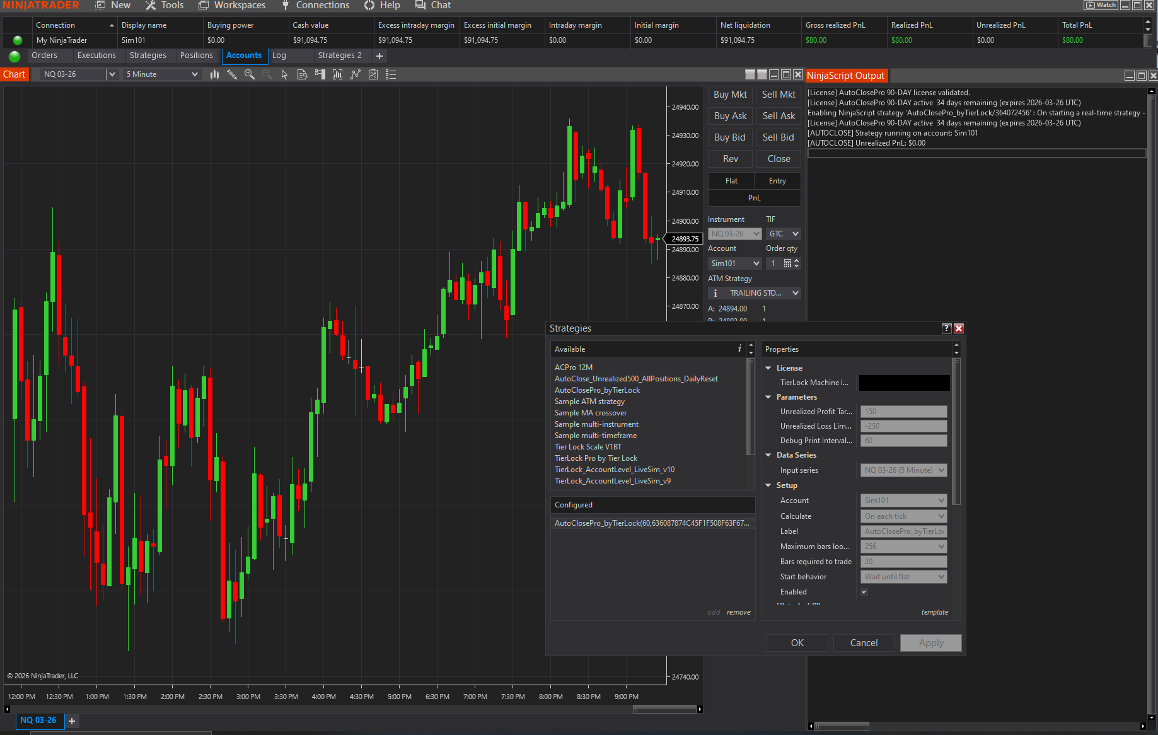
Task: Open the Strategies node-line icon
Action: 355,74
